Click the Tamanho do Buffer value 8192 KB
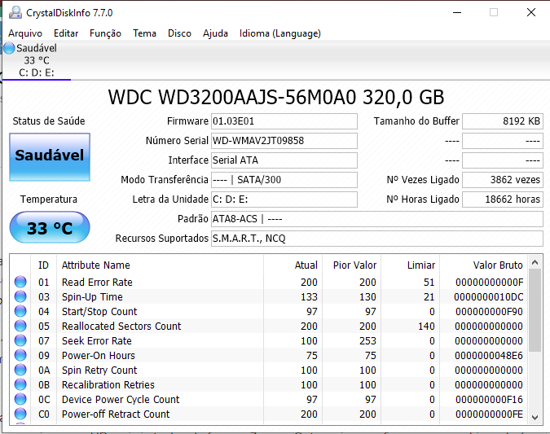The height and width of the screenshot is (434, 550). pos(503,121)
